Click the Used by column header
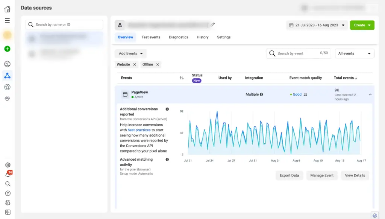385x219 pixels. click(225, 78)
